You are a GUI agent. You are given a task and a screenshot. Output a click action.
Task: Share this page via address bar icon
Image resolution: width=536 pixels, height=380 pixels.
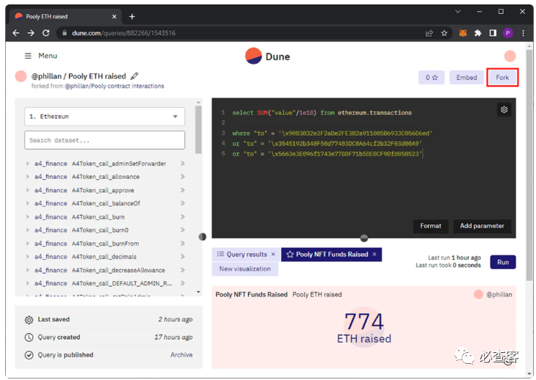429,33
